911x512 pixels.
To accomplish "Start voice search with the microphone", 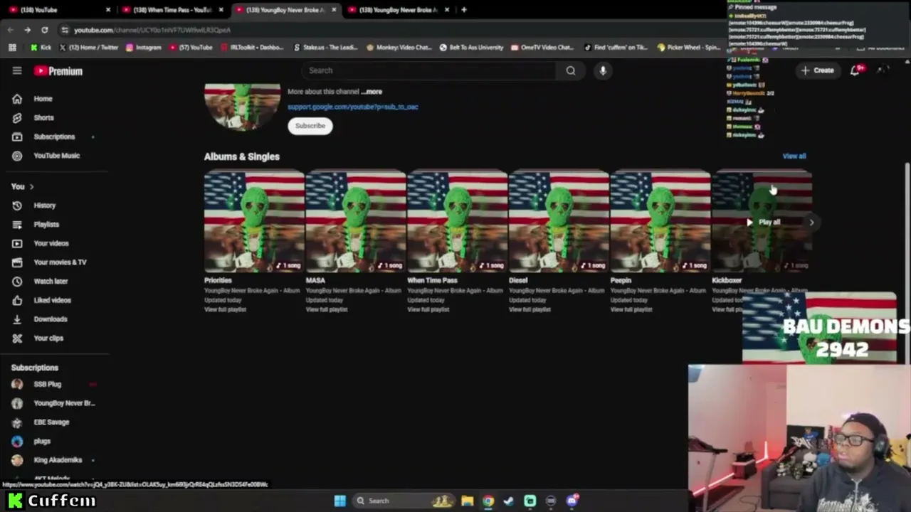I will point(603,70).
